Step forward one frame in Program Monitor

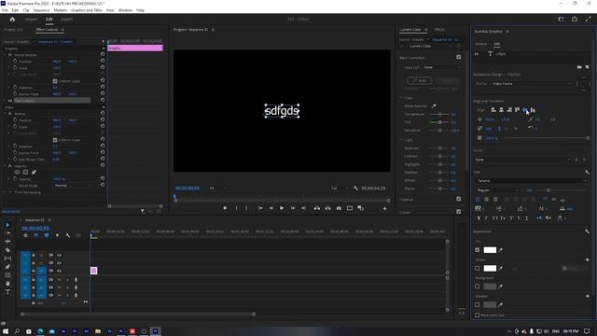293,208
